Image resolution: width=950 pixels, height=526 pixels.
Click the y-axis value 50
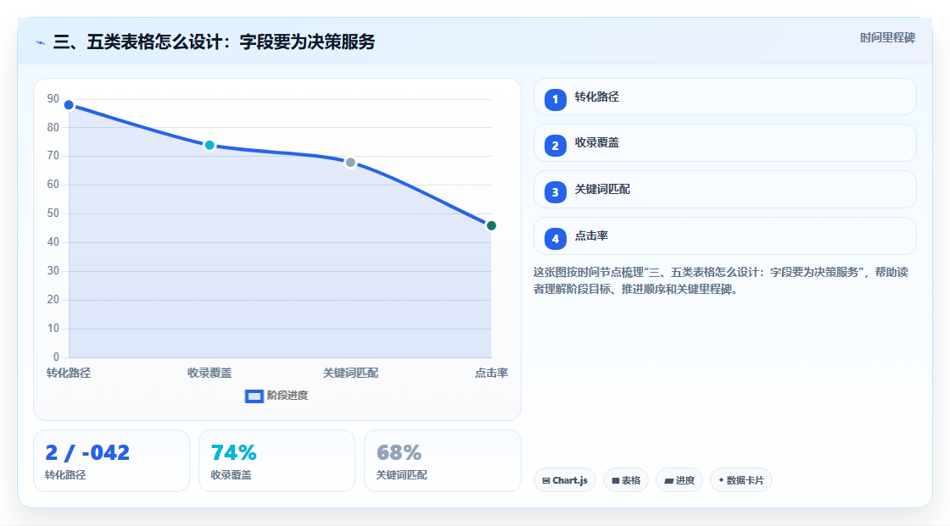tap(53, 213)
